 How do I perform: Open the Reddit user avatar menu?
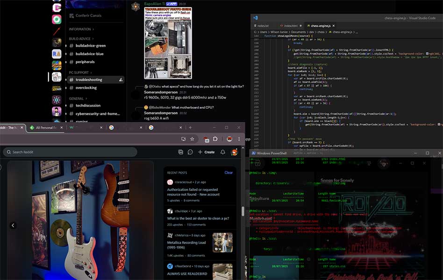(234, 152)
